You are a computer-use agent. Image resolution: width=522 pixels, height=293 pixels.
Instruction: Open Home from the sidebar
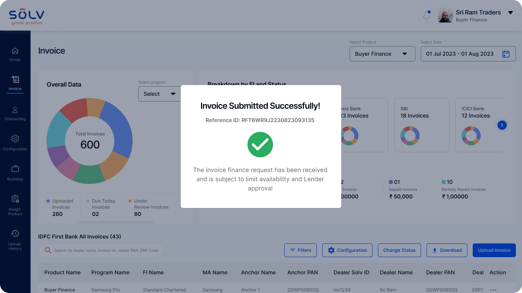pyautogui.click(x=15, y=55)
